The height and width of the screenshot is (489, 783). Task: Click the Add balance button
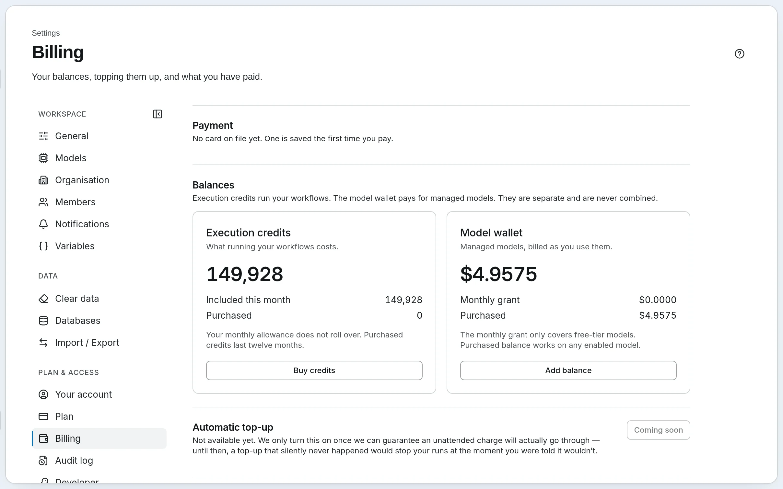[568, 370]
